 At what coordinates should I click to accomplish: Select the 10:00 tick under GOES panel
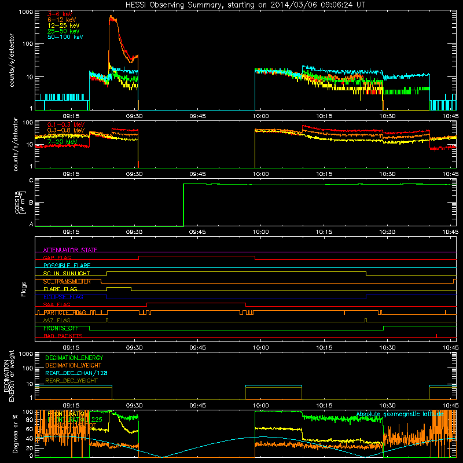tap(261, 232)
